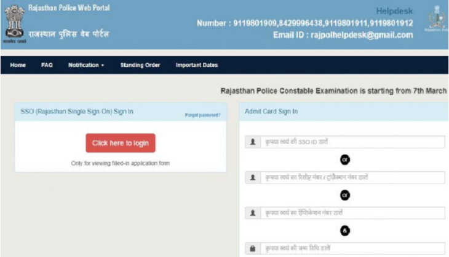
Task: Click the user icon beside application number field
Action: pos(253,213)
